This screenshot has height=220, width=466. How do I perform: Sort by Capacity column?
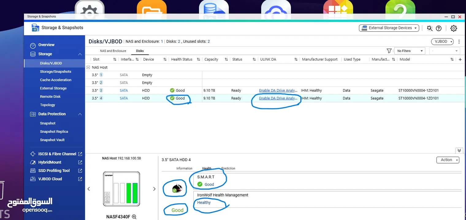226,59
